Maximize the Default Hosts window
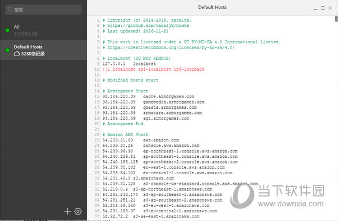Image resolution: width=338 pixels, height=221 pixels. coord(323,8)
